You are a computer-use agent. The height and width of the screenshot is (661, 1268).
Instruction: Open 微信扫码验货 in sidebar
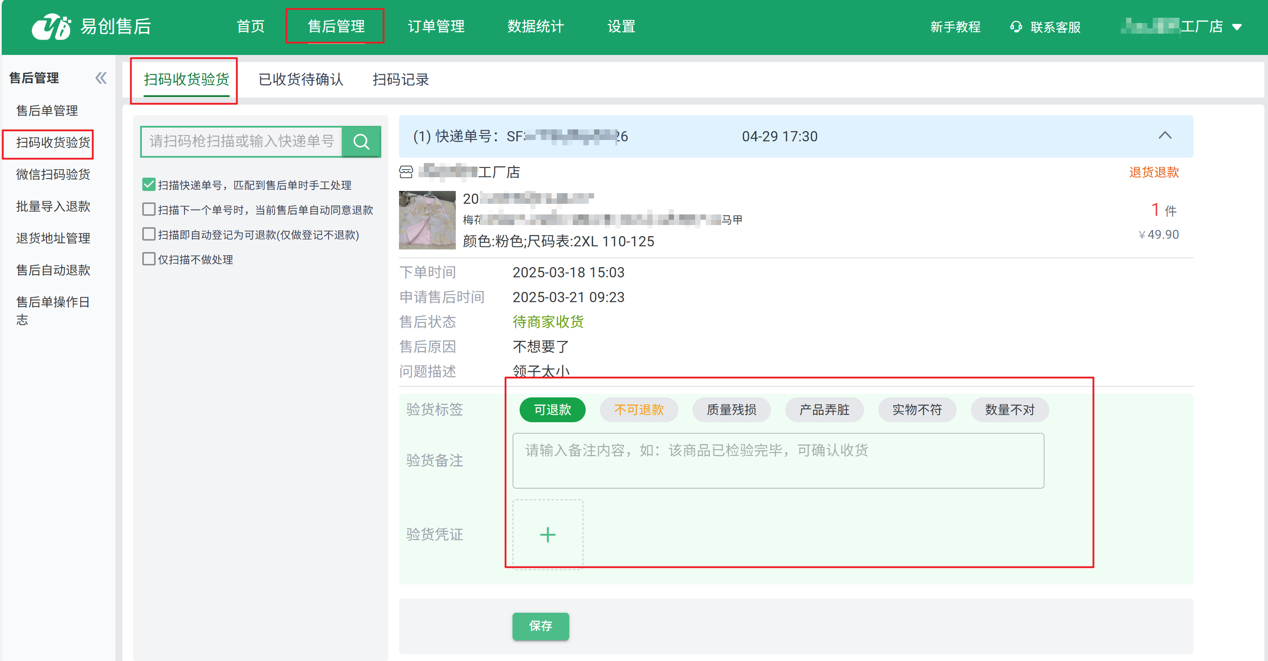[x=53, y=174]
